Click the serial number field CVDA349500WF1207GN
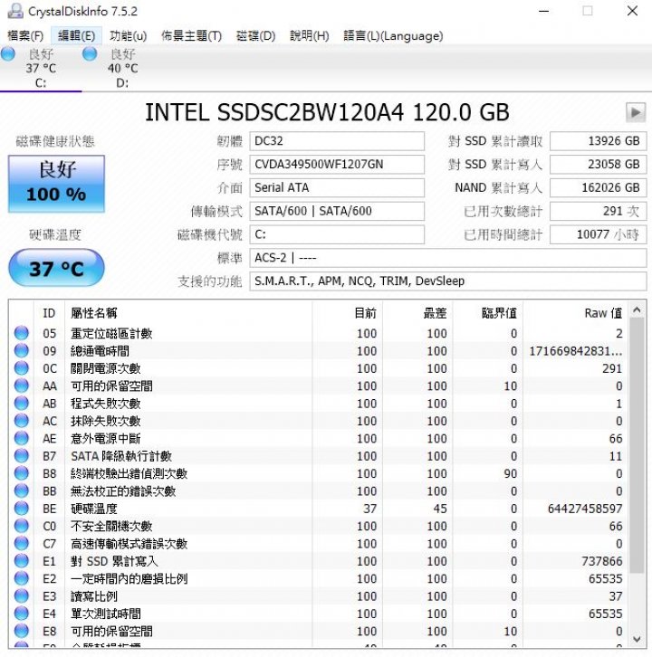This screenshot has height=657, width=652. (x=337, y=165)
